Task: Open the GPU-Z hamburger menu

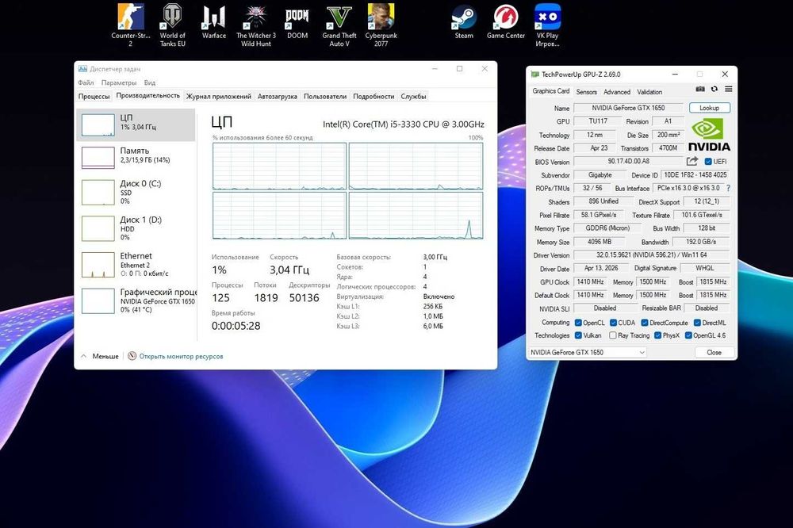Action: [x=728, y=90]
